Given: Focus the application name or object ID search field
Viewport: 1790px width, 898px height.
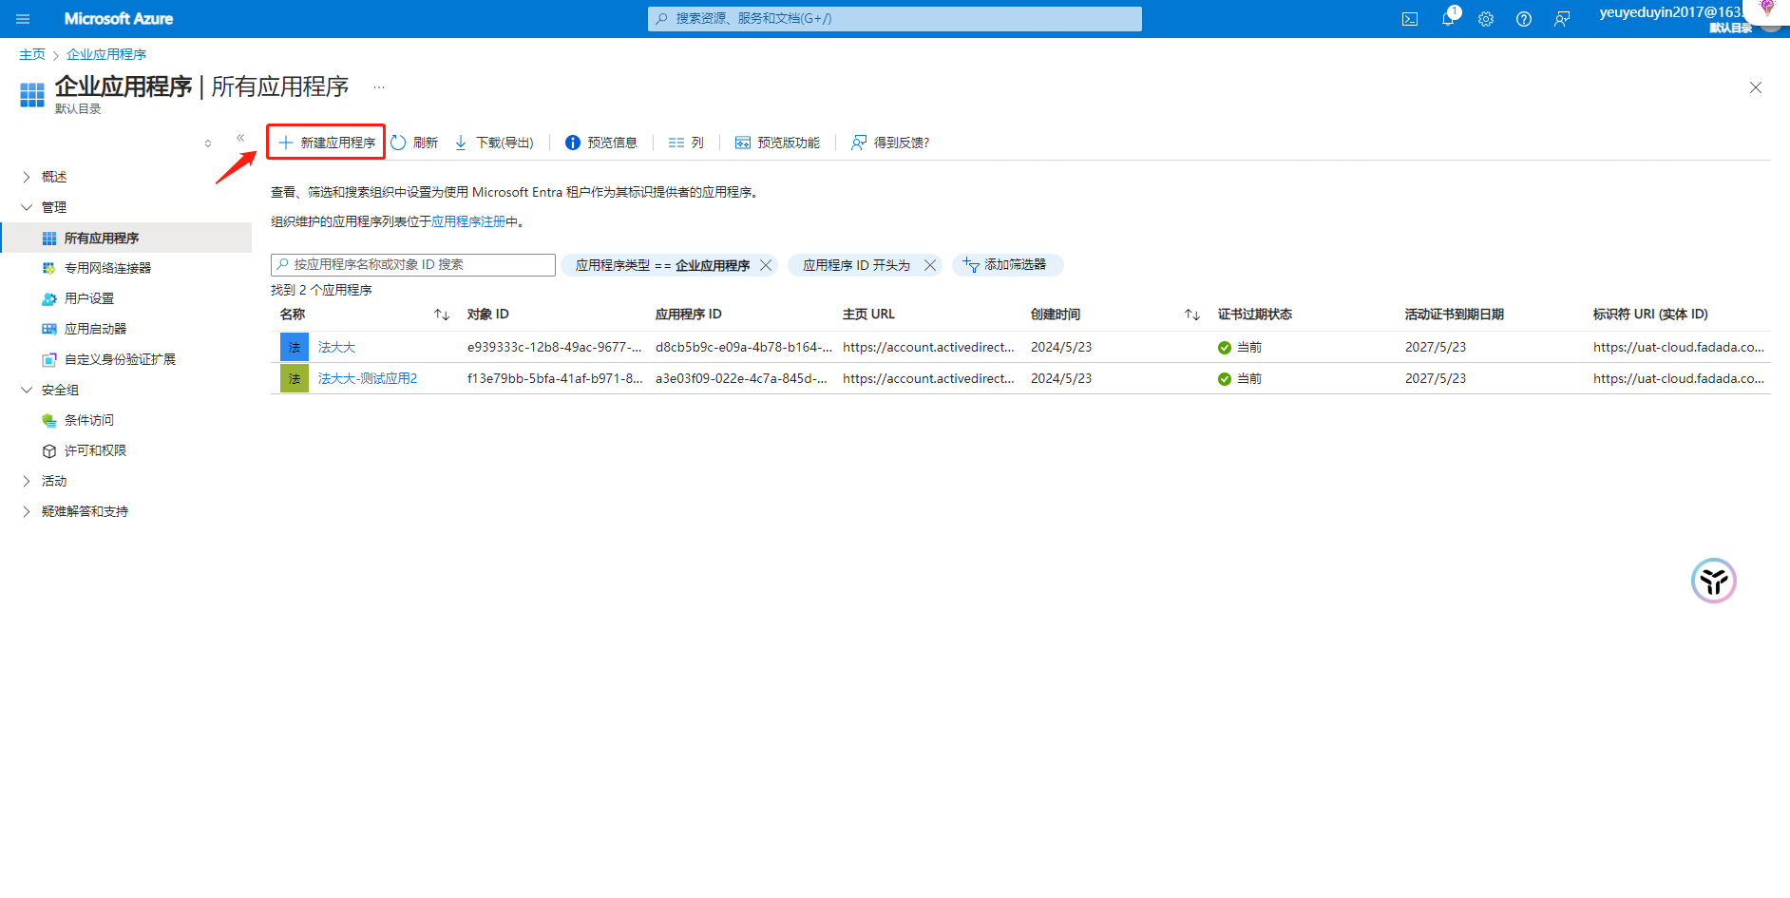Looking at the screenshot, I should point(413,265).
